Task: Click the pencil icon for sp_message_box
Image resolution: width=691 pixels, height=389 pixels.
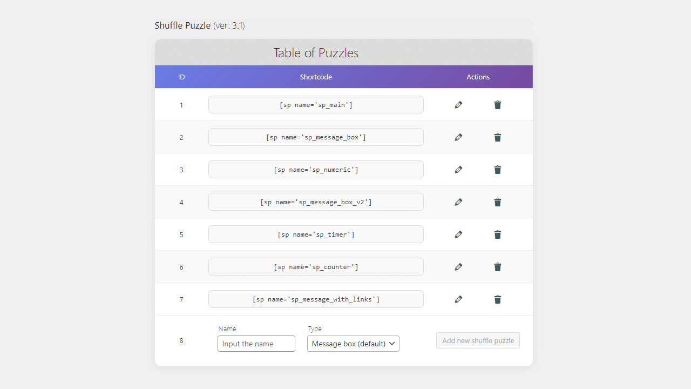Action: pyautogui.click(x=458, y=137)
